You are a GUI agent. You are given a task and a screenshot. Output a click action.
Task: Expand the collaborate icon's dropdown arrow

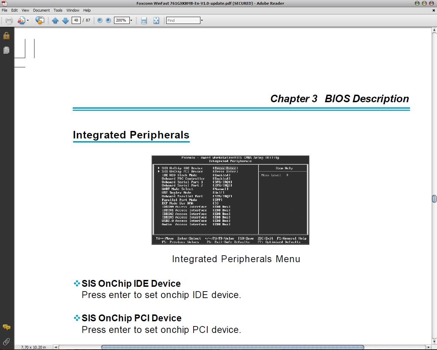point(28,21)
